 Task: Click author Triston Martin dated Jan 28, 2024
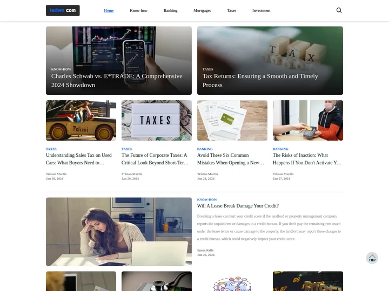pos(207,174)
